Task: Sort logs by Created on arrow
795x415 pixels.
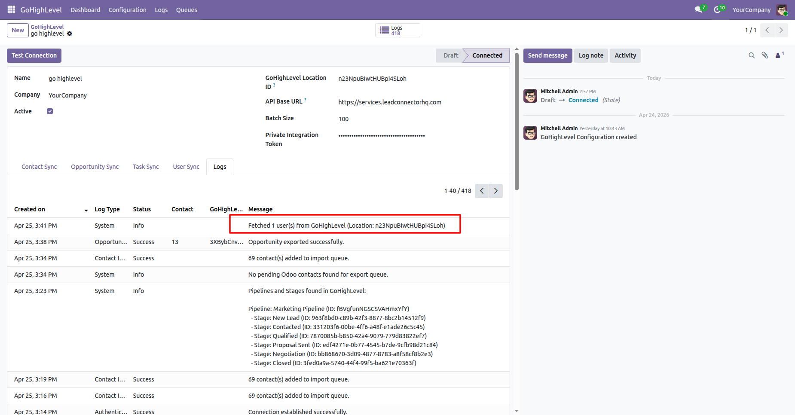Action: click(86, 210)
